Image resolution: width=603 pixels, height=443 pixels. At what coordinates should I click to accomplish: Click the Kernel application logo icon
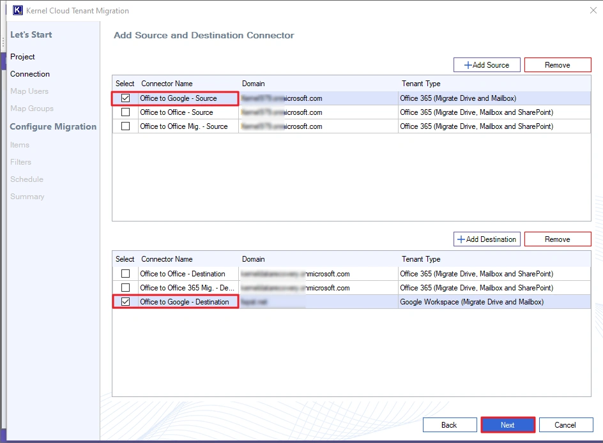pos(17,10)
